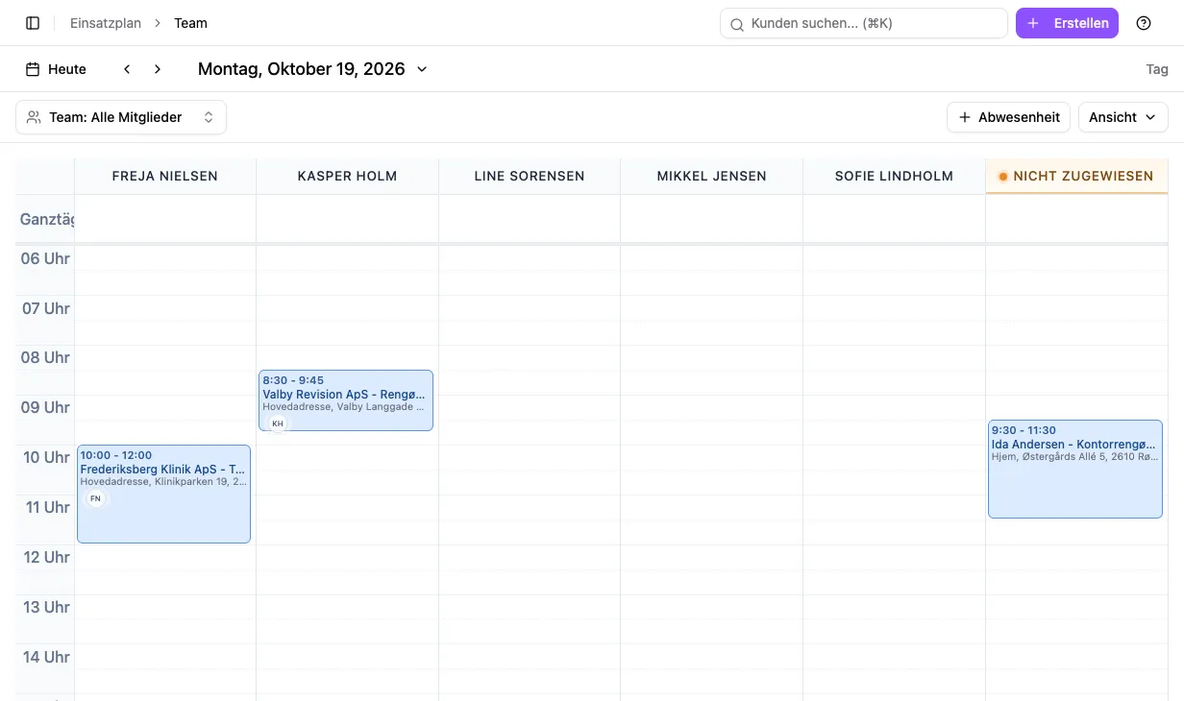Click the 06 Uhr time label
This screenshot has height=701, width=1184.
click(45, 258)
